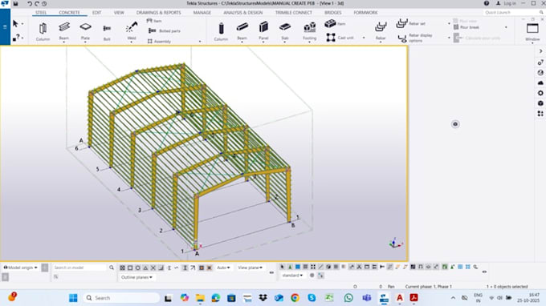
Task: Click the Bolted parts command
Action: 165,31
